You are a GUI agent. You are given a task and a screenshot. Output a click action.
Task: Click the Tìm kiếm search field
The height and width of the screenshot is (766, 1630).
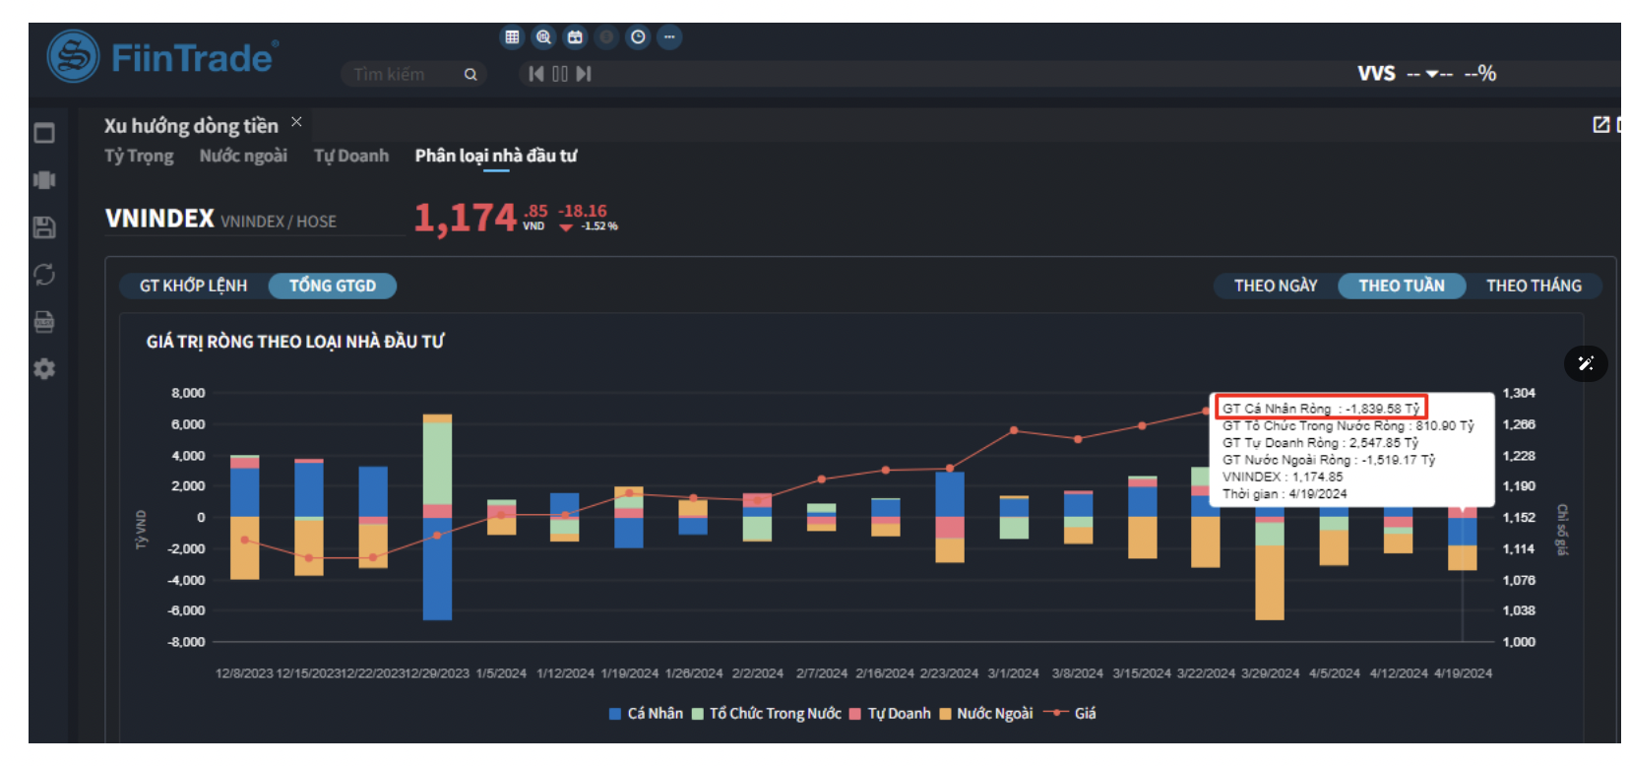pyautogui.click(x=404, y=75)
